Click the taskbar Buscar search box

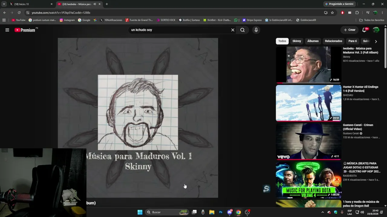167,212
